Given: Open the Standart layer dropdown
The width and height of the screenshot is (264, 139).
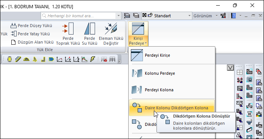Looking at the screenshot, I should click(x=190, y=16).
